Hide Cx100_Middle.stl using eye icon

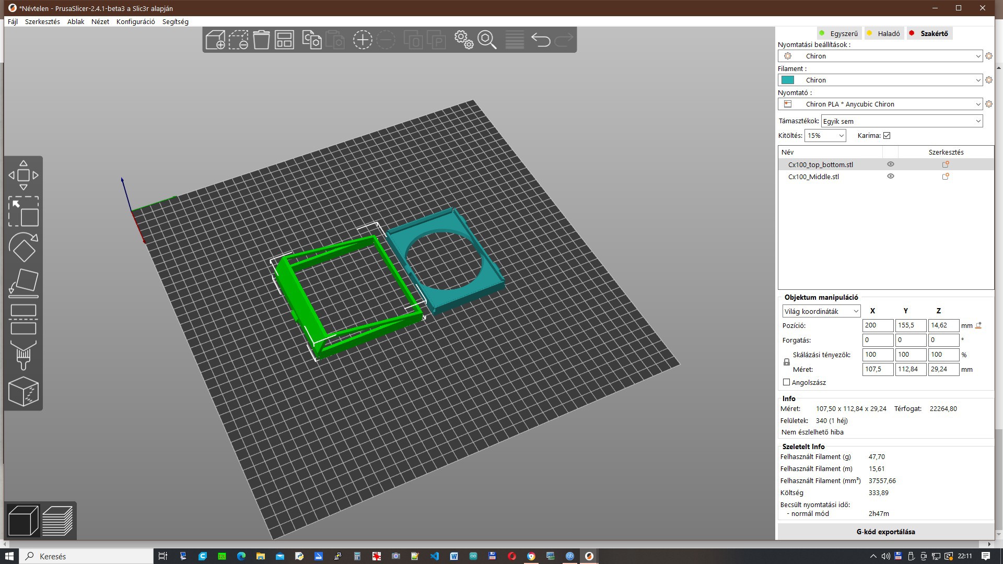[x=891, y=177]
